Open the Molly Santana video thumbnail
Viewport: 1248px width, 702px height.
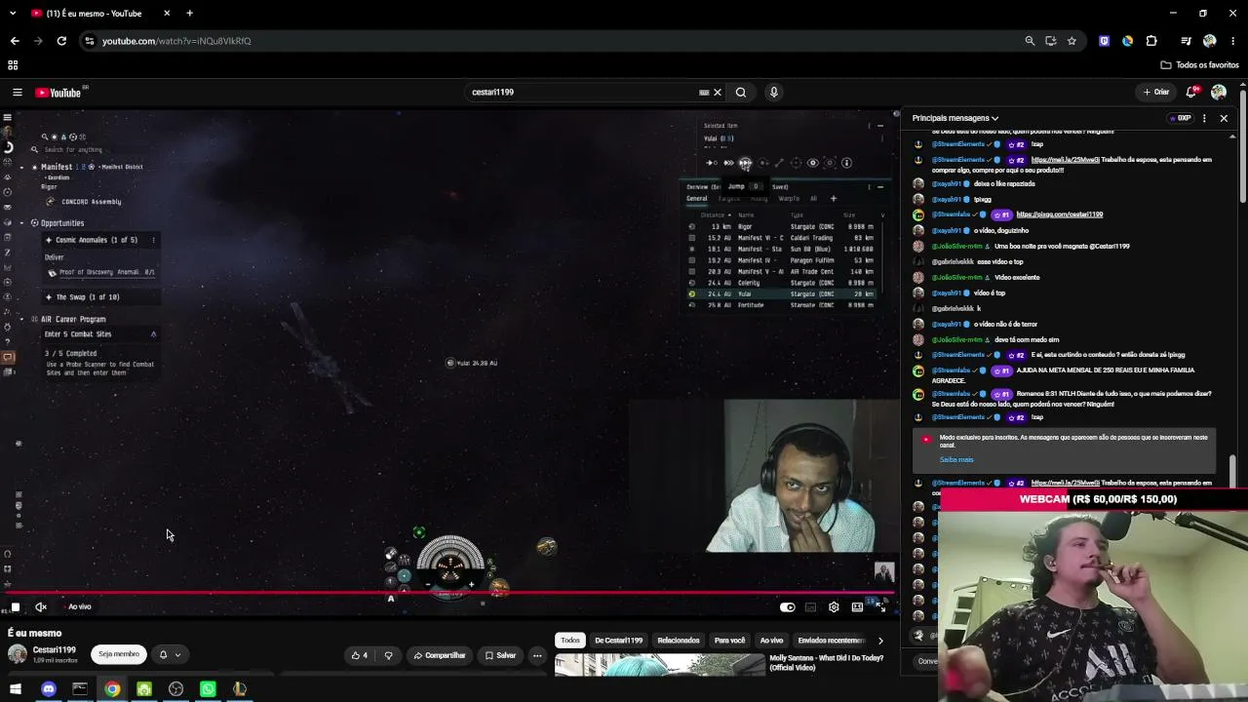click(660, 665)
